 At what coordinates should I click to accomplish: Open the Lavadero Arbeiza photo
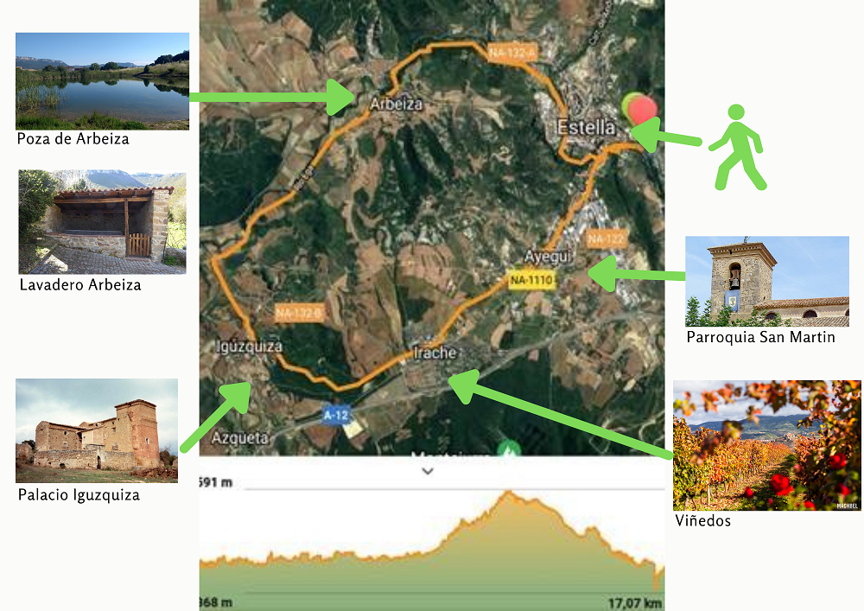[103, 221]
